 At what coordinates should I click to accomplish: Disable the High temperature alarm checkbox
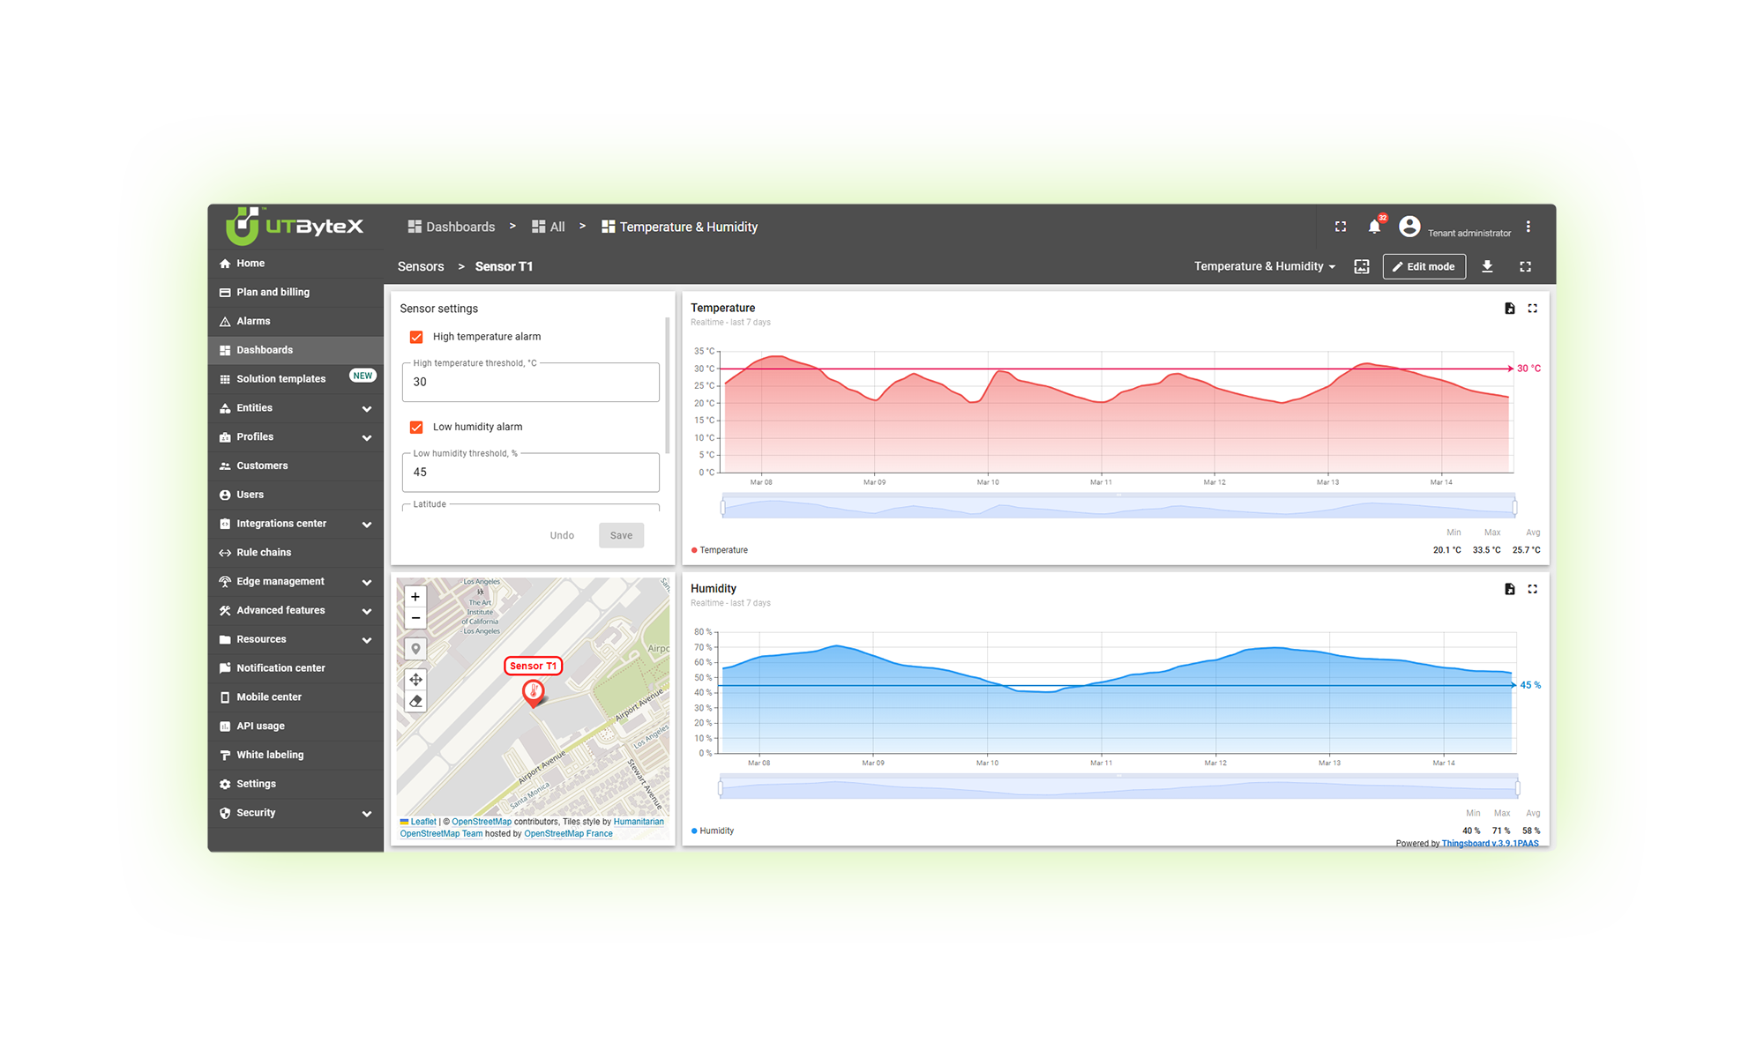pos(416,337)
